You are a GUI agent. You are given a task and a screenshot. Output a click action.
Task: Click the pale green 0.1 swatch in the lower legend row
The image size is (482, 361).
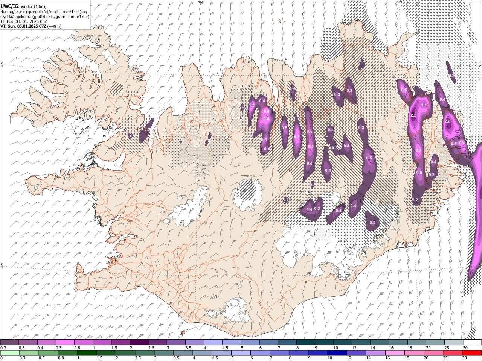[x=10, y=353]
